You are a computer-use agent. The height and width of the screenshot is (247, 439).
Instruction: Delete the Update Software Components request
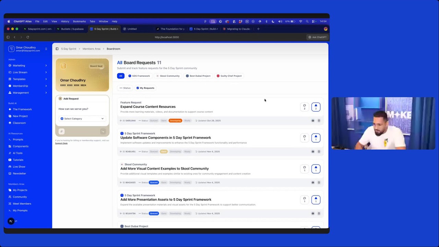pos(319,152)
